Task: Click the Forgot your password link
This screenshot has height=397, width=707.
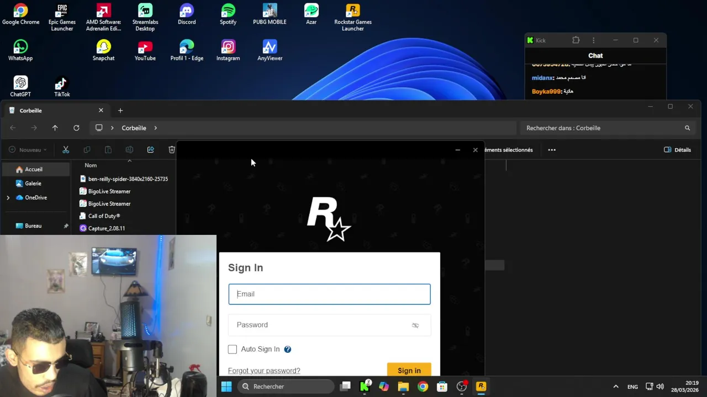Action: [264, 371]
